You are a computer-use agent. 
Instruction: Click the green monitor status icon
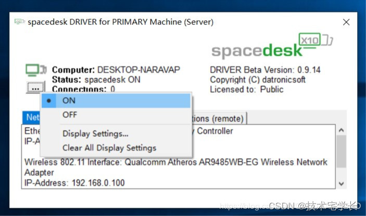(x=36, y=70)
